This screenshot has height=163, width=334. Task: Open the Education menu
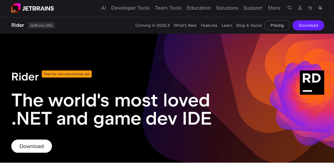click(199, 8)
